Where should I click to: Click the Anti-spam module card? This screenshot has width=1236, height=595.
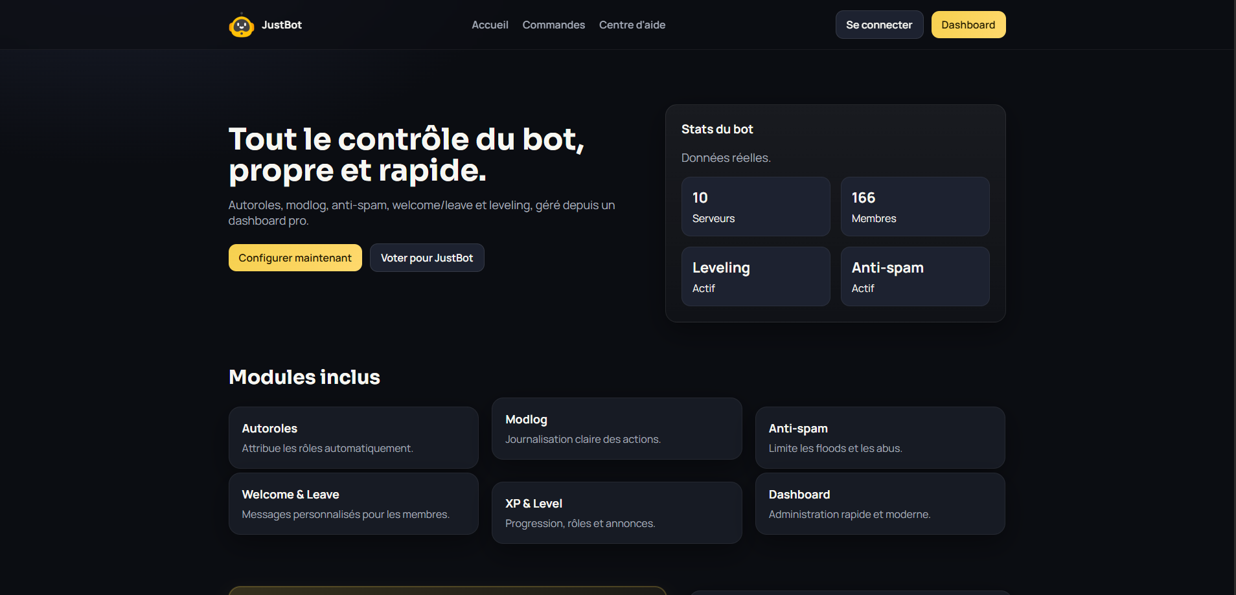tap(879, 437)
